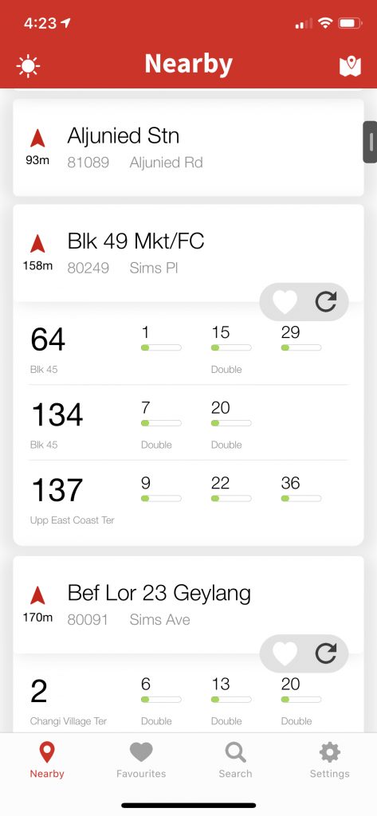The image size is (377, 816).
Task: Click the load bar under bus 134's 7 min arrival
Action: (161, 423)
